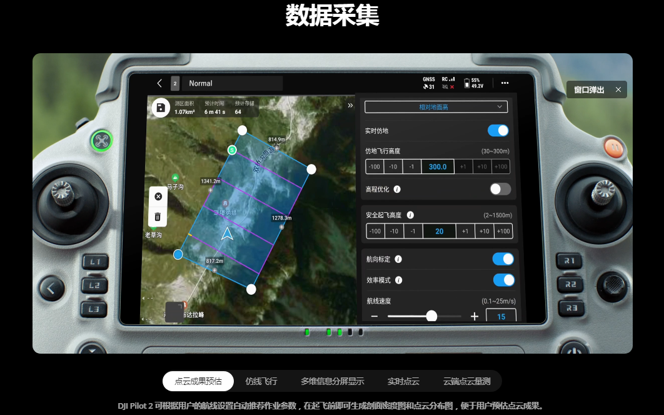664x415 pixels.
Task: Collapse the settings panel with double chevron
Action: 350,106
